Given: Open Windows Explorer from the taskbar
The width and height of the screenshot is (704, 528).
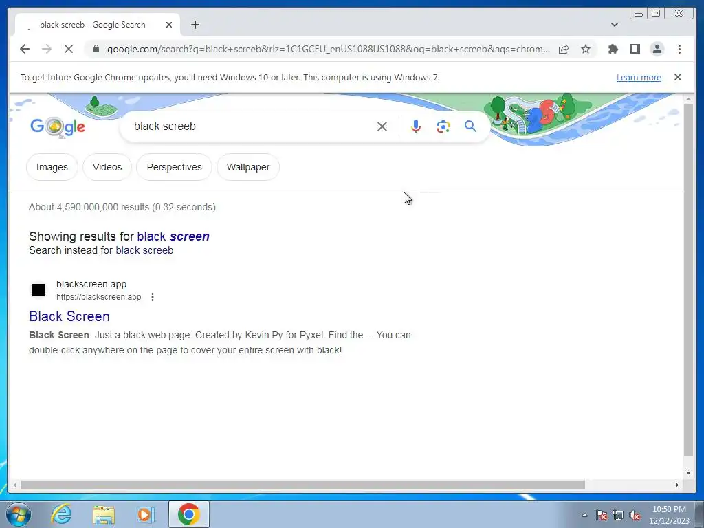Looking at the screenshot, I should [104, 514].
